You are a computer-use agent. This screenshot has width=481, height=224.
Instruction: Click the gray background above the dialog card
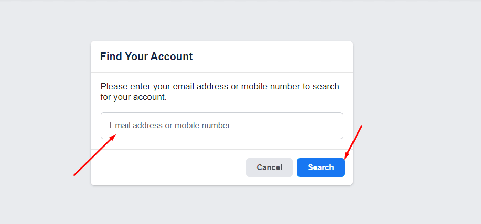[221, 21]
